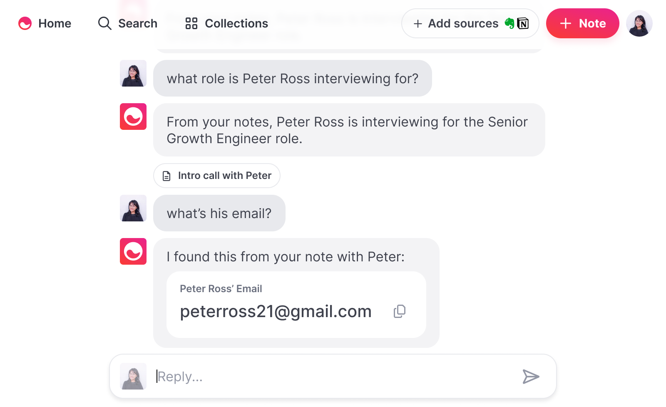
Task: Open the Home tab
Action: pyautogui.click(x=55, y=23)
